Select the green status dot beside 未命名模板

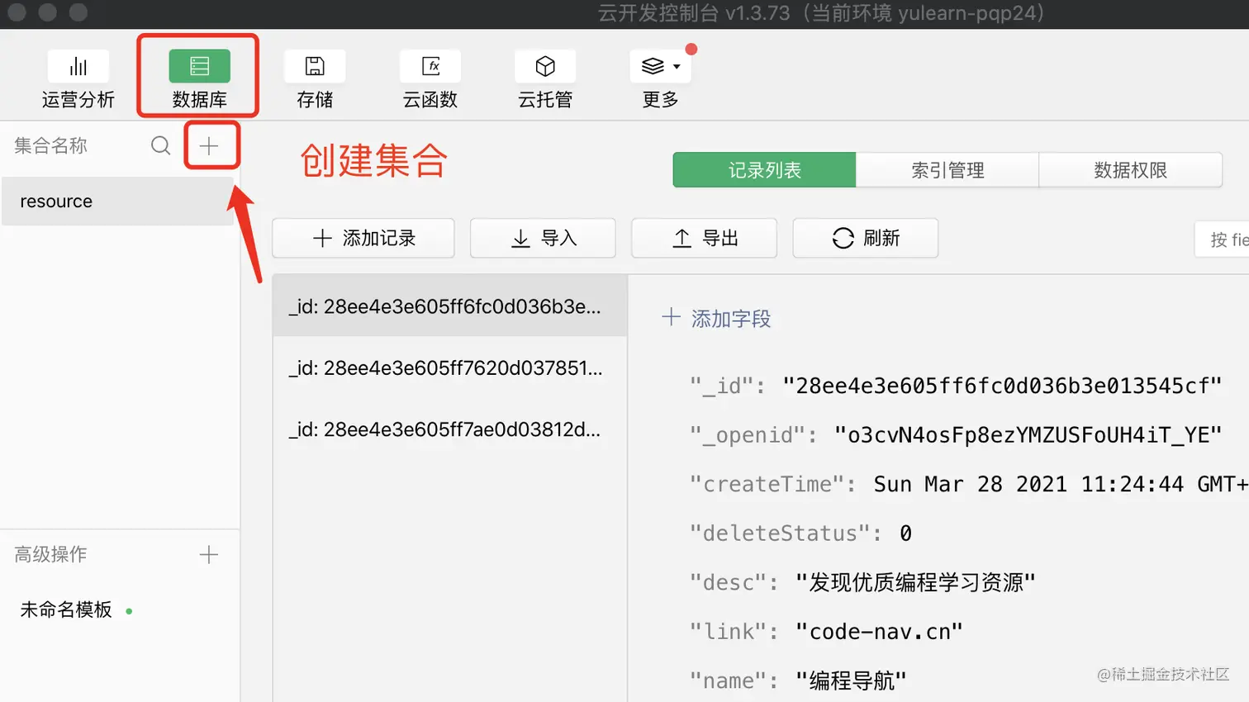pos(129,610)
